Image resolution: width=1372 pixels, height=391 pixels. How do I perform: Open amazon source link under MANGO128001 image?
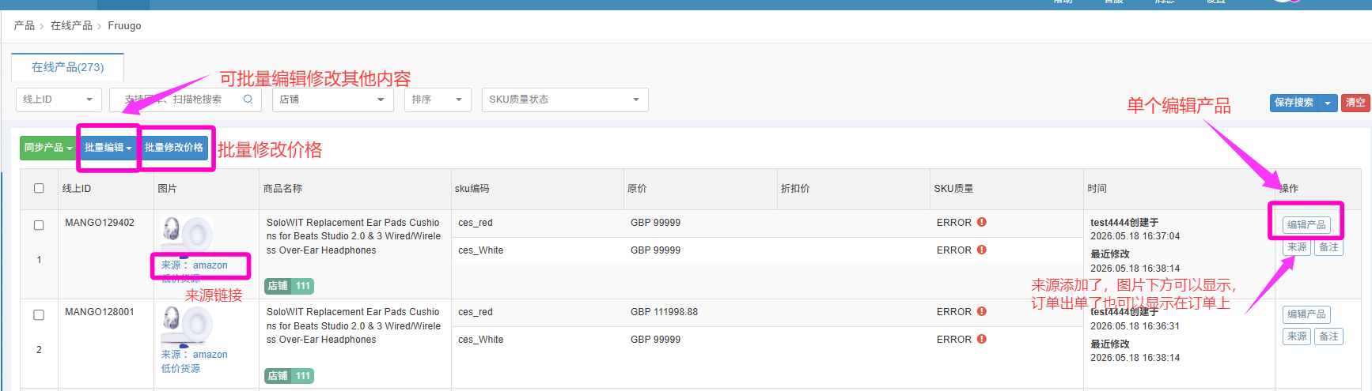point(210,355)
